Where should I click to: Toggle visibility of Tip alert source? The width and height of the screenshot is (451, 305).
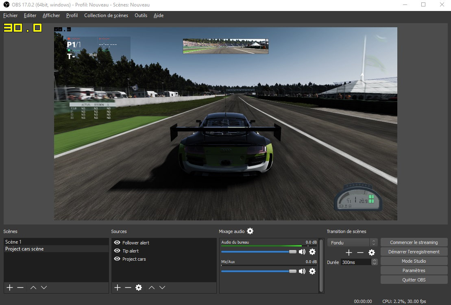117,251
